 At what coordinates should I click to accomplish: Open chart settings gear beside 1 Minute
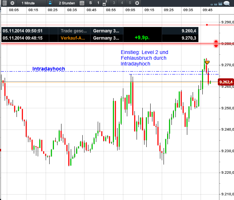[12, 3]
